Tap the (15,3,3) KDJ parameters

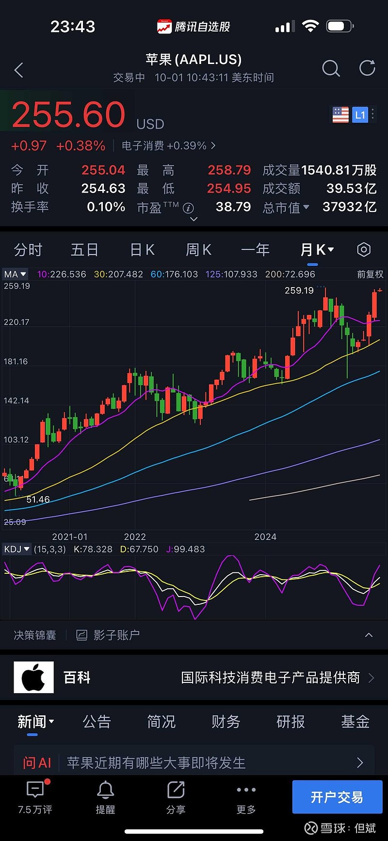[49, 549]
